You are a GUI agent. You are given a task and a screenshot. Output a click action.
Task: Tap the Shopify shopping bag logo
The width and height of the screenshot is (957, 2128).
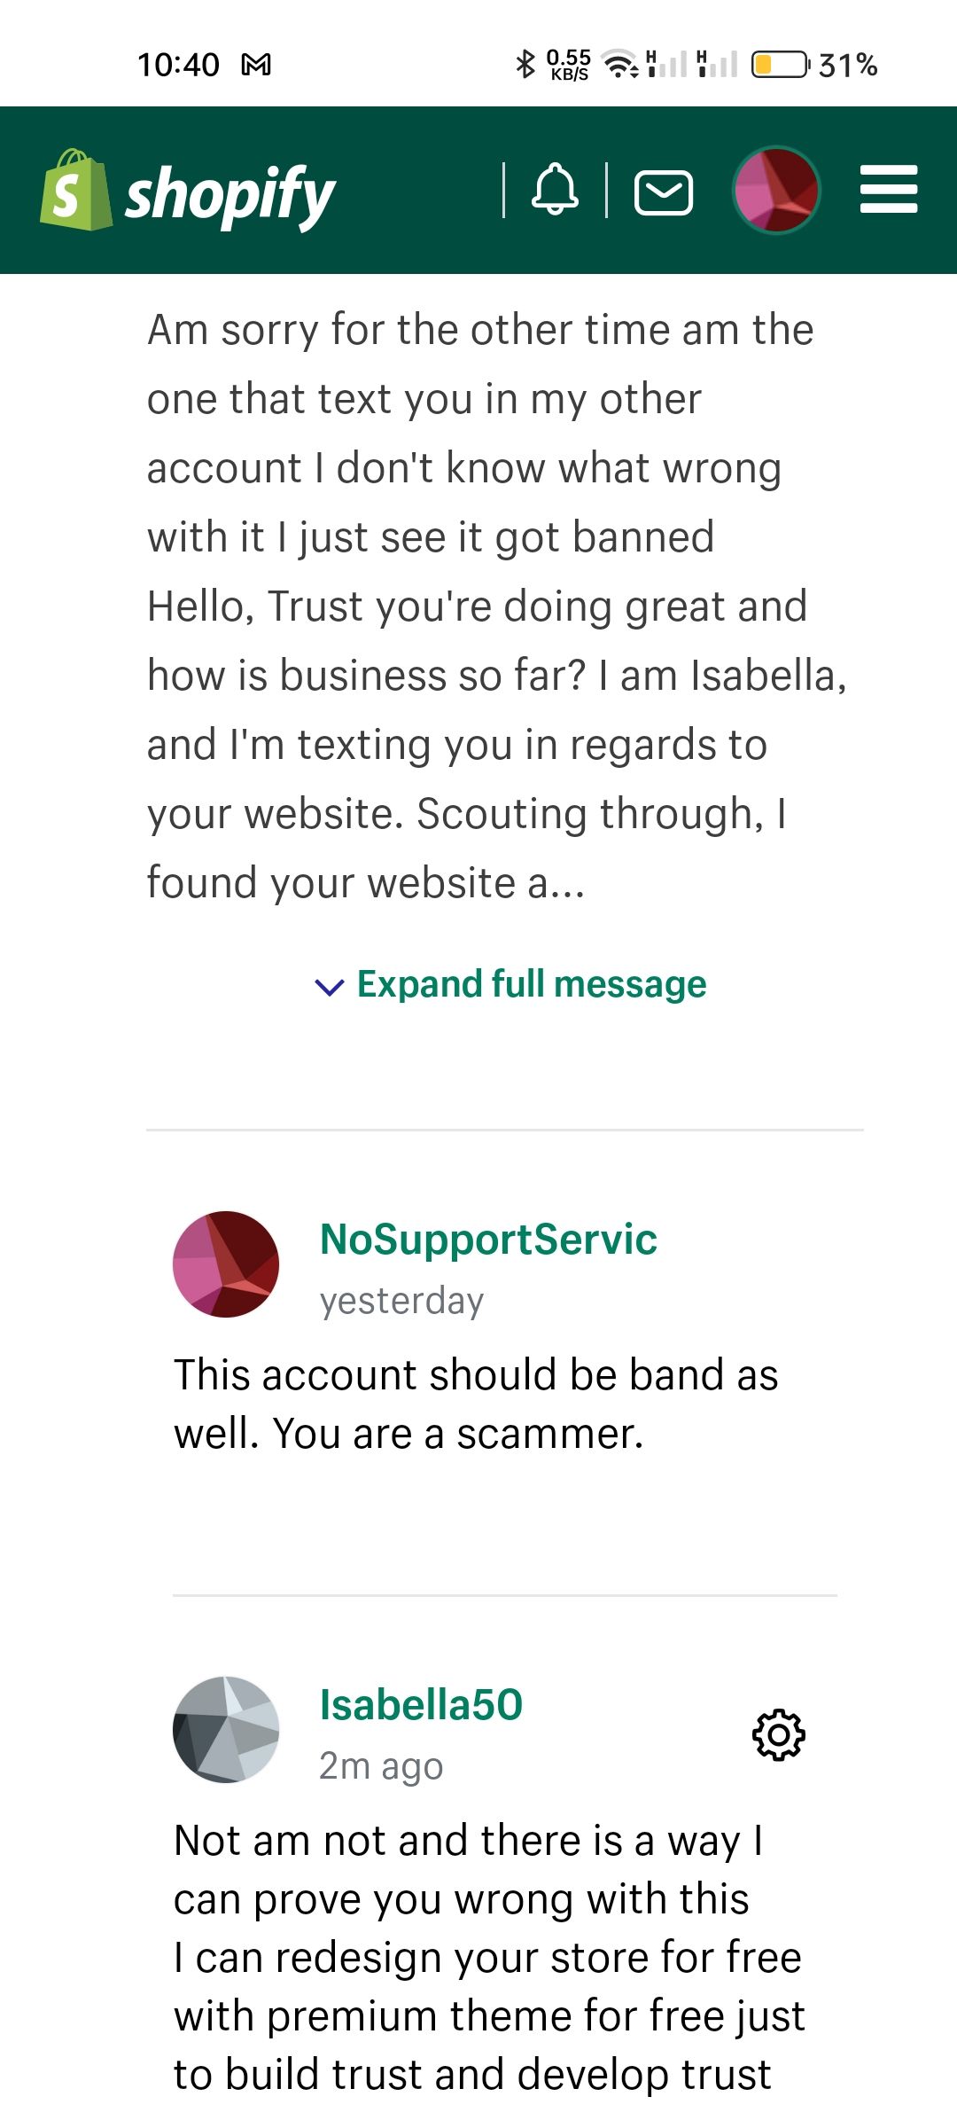pos(75,191)
